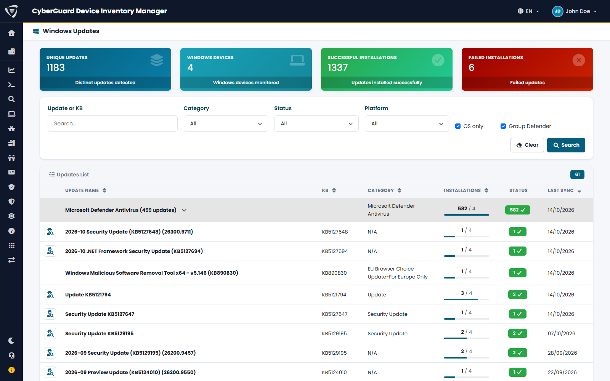610x381 pixels.
Task: Open the John Doe user menu
Action: (575, 11)
